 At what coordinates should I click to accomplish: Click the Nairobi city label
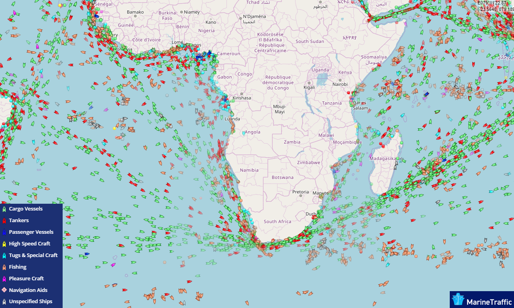(340, 84)
